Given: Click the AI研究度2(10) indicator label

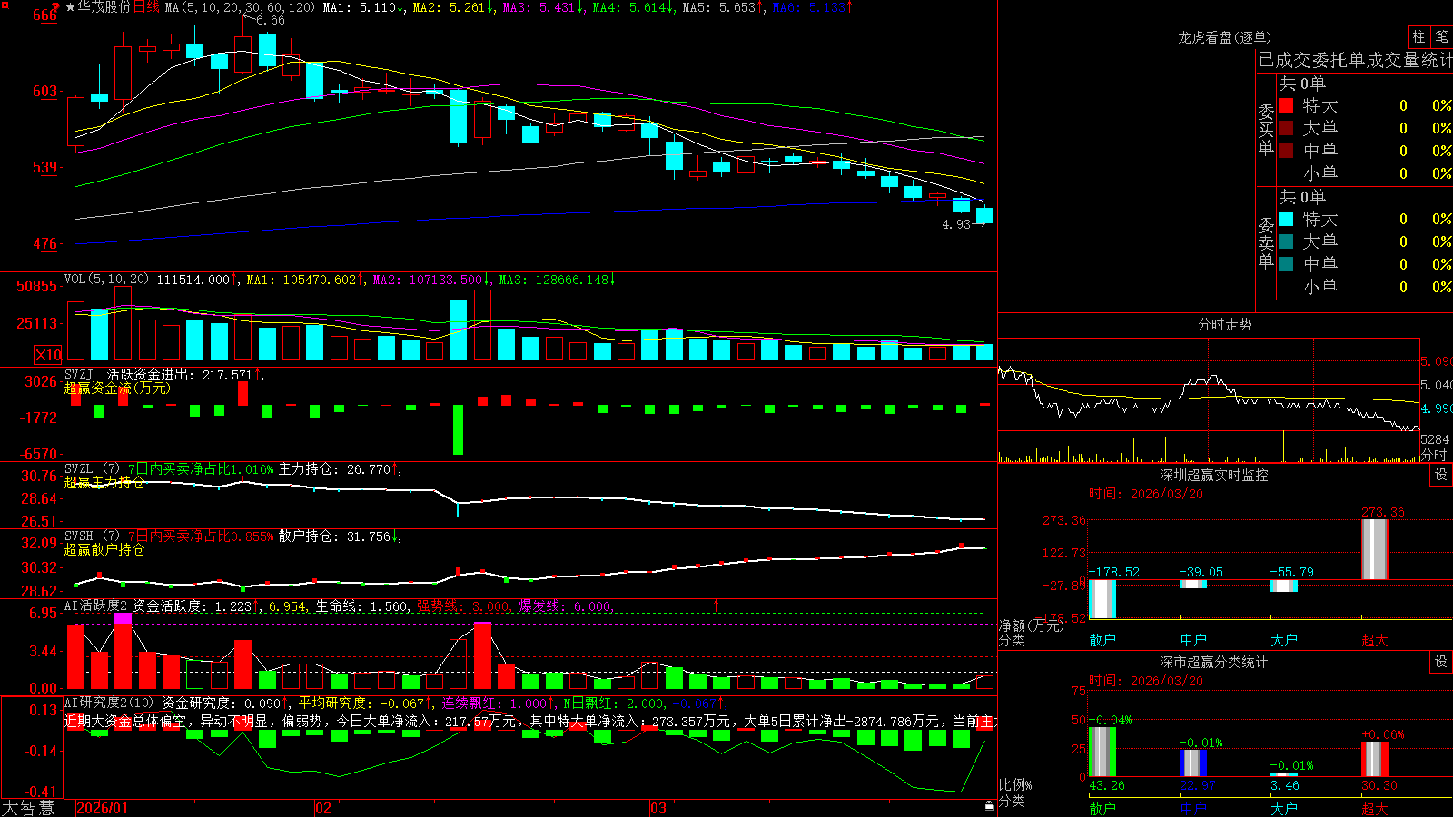Looking at the screenshot, I should [x=109, y=703].
